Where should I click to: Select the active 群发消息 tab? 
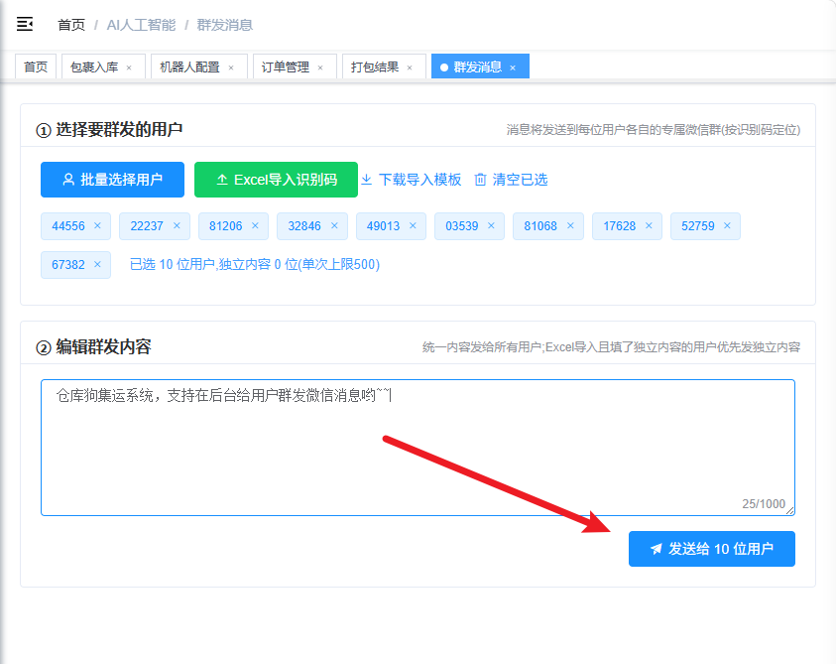[480, 66]
